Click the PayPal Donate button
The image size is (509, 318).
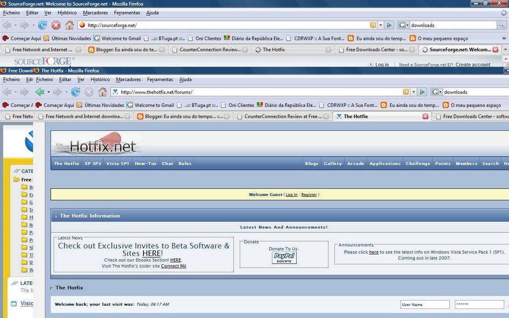[x=284, y=258]
